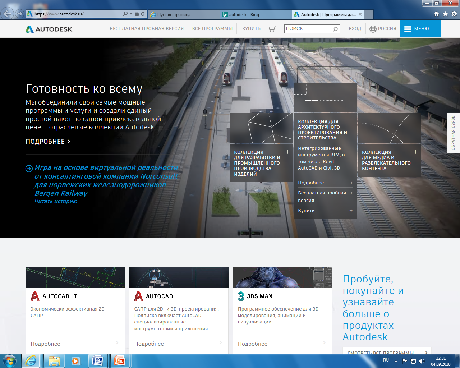Open Internet Explorer from the taskbar
This screenshot has height=368, width=460.
(31, 361)
